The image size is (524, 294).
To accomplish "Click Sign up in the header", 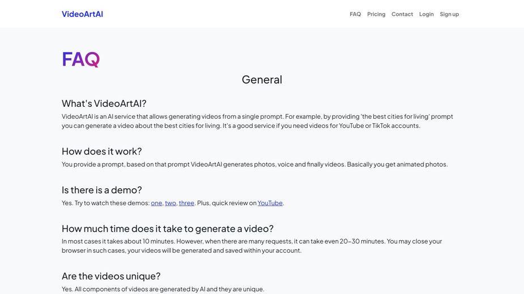I will pyautogui.click(x=449, y=14).
